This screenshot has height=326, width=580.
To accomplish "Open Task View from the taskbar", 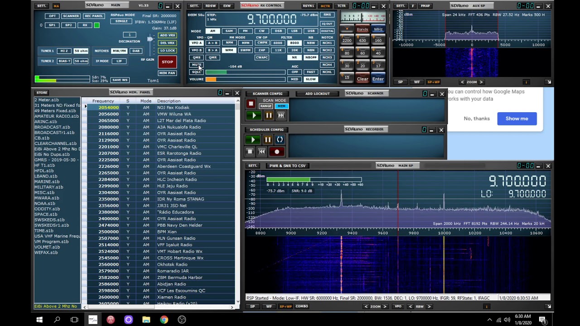I will 75,320.
